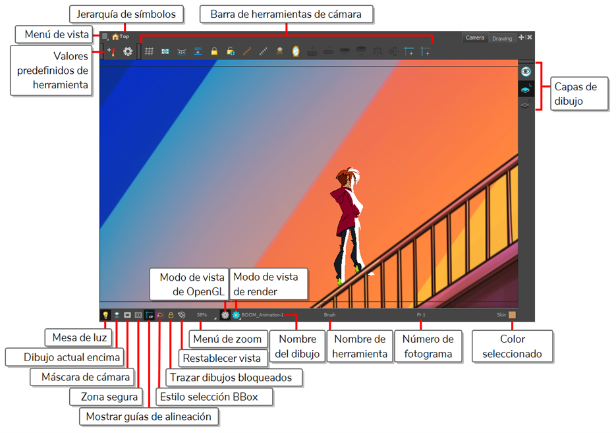Open manage tool presets gear icon
The image size is (616, 433).
pos(128,51)
